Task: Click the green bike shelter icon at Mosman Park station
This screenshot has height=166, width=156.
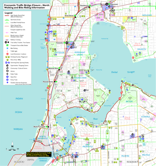Action: [x=59, y=68]
